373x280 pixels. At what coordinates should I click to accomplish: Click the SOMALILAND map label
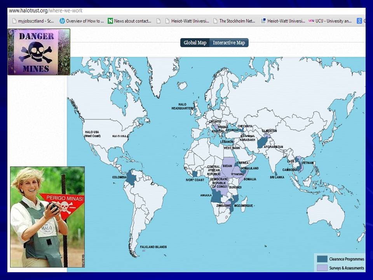pyautogui.click(x=250, y=168)
